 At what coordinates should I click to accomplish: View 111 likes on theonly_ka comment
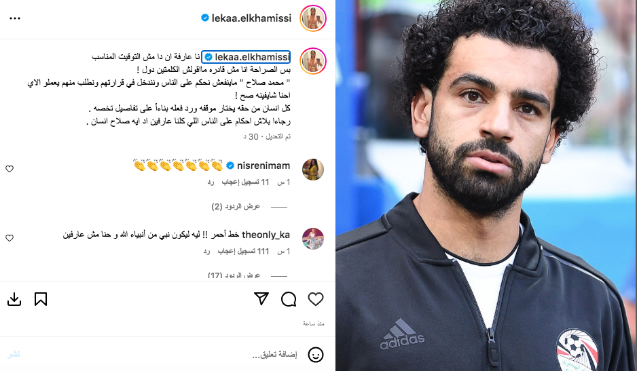(243, 252)
